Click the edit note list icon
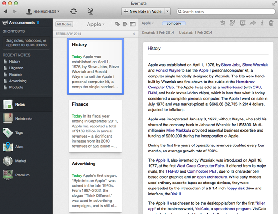Image resolution: width=278 pixels, height=214 pixels. [125, 24]
